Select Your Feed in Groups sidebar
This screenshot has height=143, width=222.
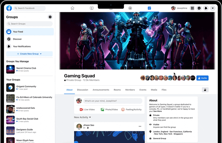pos(29,32)
